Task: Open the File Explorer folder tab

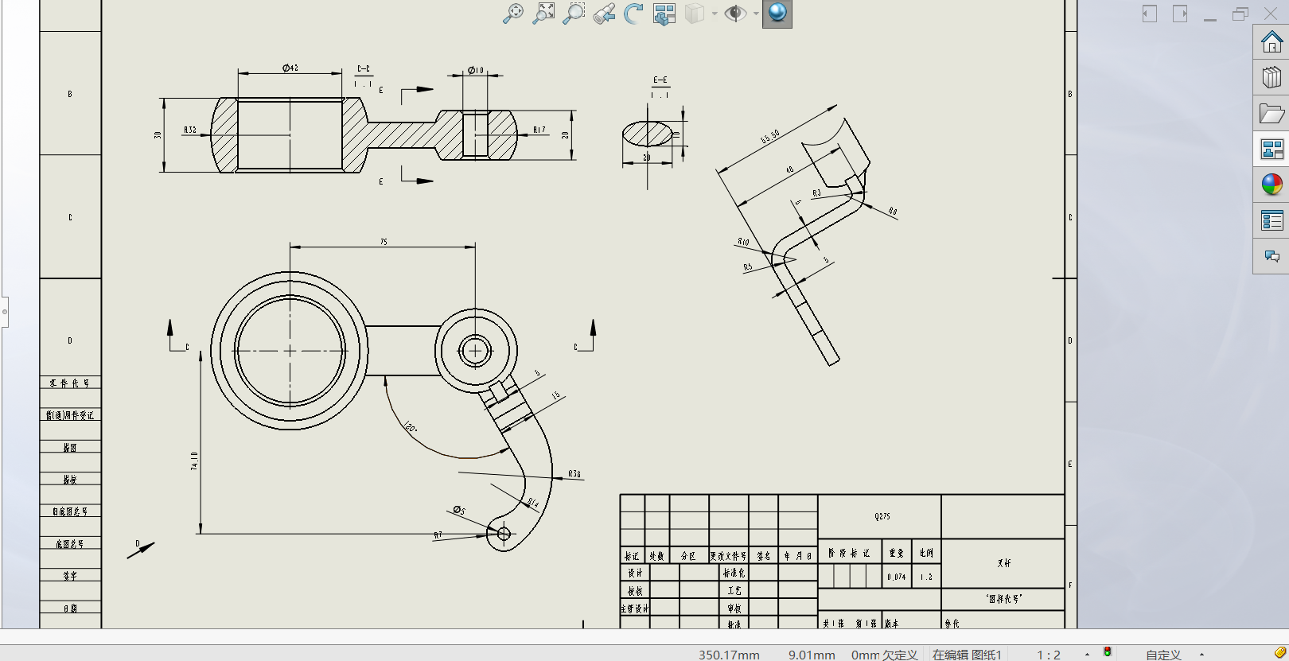Action: point(1271,114)
